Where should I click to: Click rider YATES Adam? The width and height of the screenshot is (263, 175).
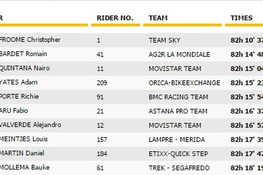point(19,82)
